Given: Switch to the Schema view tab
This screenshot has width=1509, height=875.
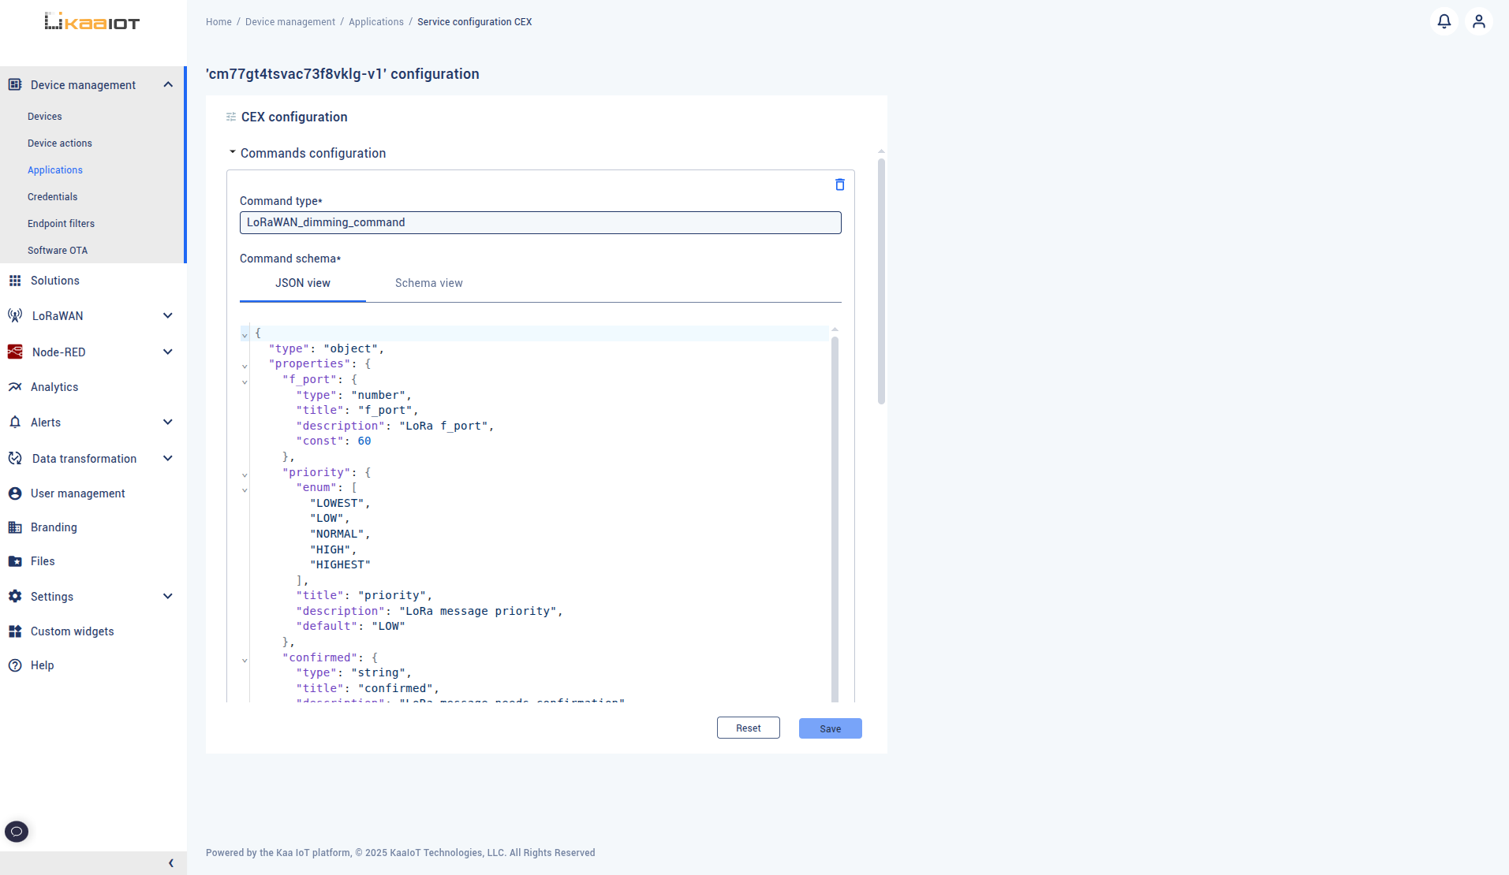Looking at the screenshot, I should [428, 283].
